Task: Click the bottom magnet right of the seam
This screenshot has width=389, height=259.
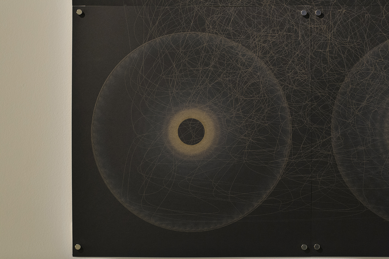Action: coord(317,247)
